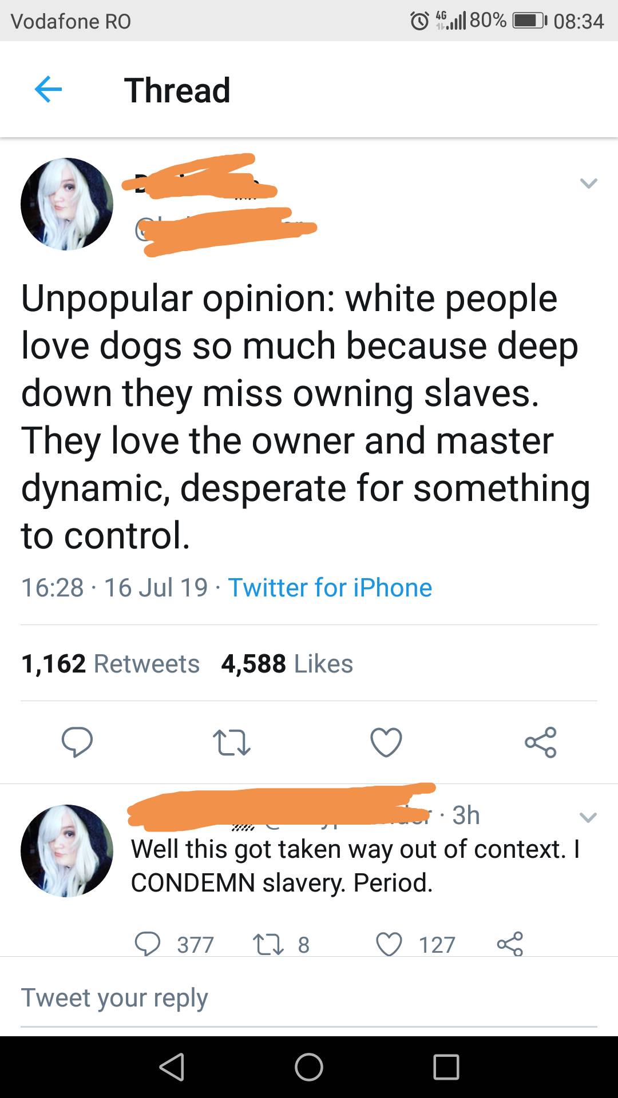Screen dimensions: 618x1098
Task: View the 1,162 Retweets list
Action: (x=110, y=663)
